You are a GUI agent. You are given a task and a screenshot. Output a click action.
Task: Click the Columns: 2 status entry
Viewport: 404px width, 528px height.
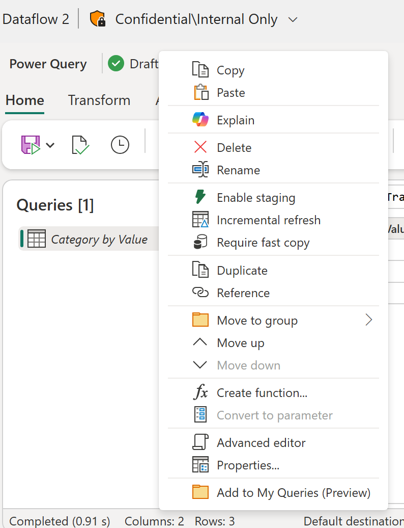point(154,521)
